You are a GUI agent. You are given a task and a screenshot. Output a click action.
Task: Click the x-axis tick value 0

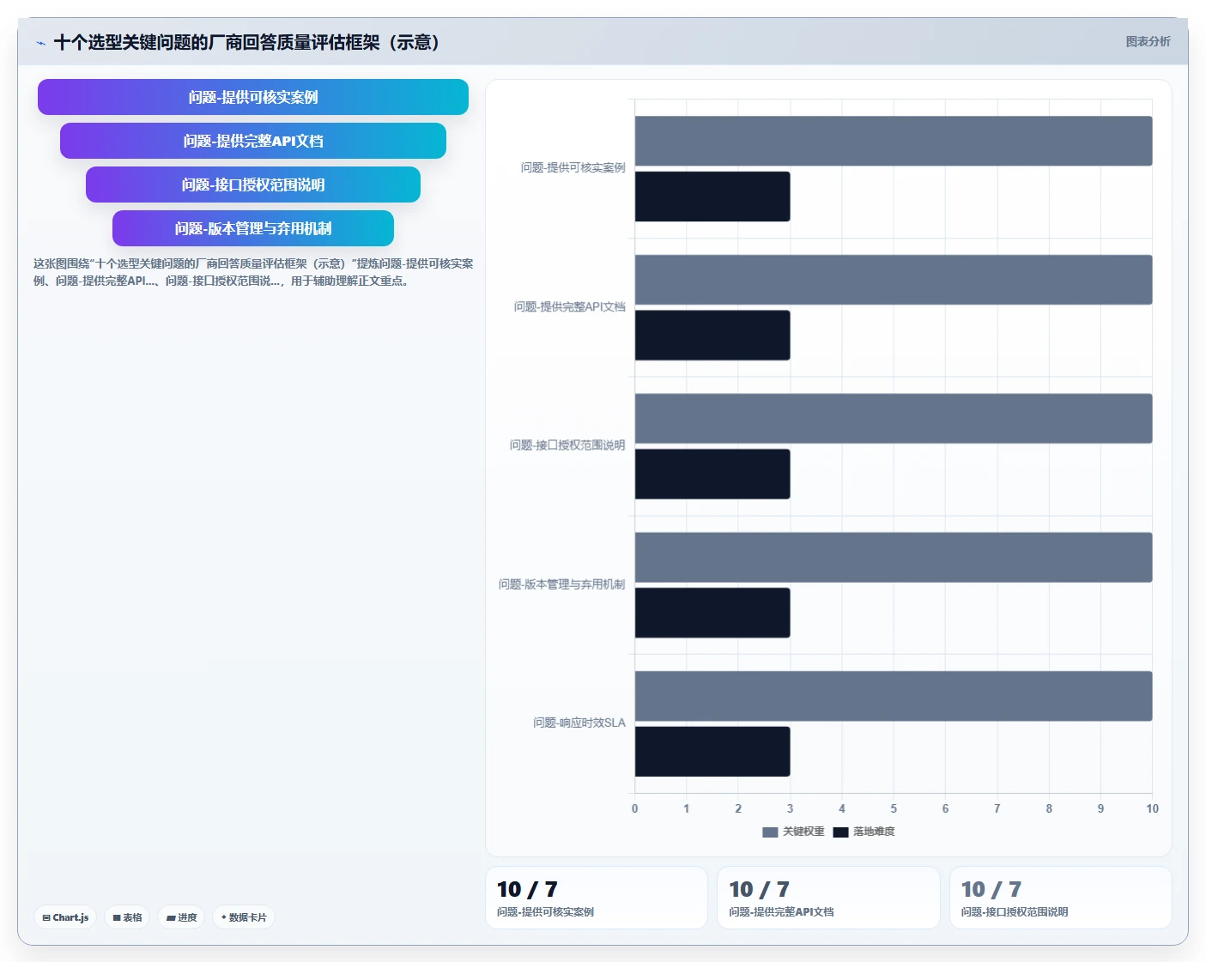pyautogui.click(x=635, y=808)
